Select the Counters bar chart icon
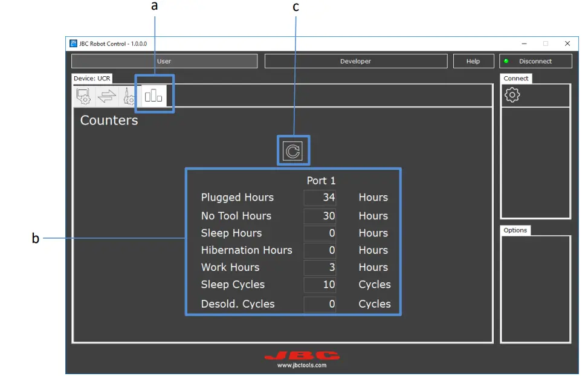585x376 pixels. [154, 95]
